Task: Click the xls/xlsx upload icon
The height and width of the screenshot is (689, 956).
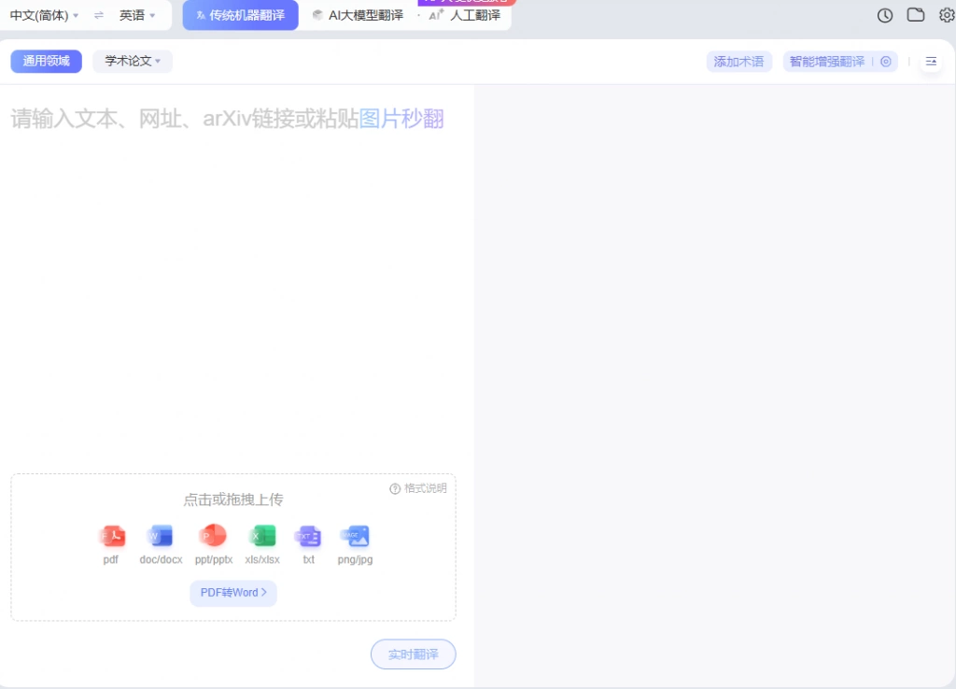Action: click(x=262, y=536)
